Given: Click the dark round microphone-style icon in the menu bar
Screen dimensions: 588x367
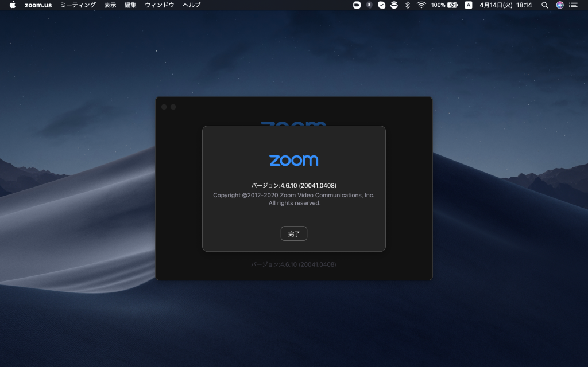Looking at the screenshot, I should click(x=369, y=5).
